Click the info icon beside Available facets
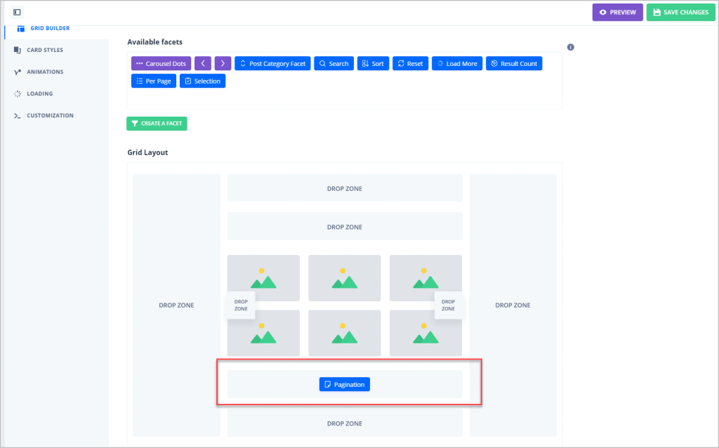 570,47
